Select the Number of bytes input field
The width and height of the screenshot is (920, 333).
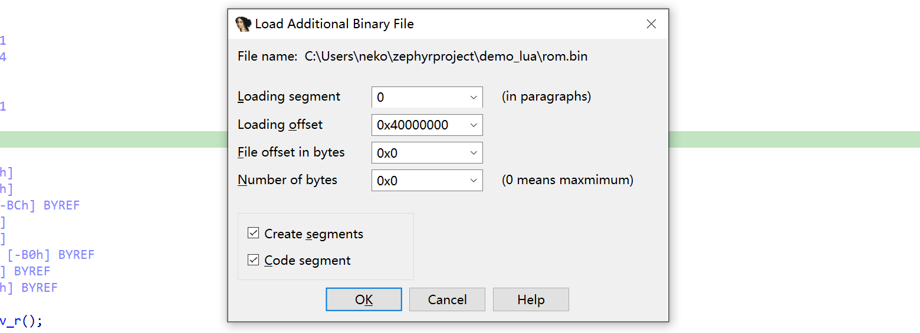pos(419,181)
